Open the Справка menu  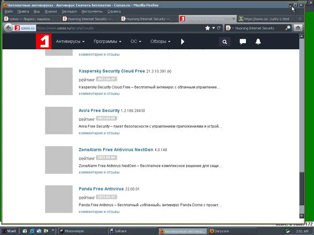(x=114, y=11)
